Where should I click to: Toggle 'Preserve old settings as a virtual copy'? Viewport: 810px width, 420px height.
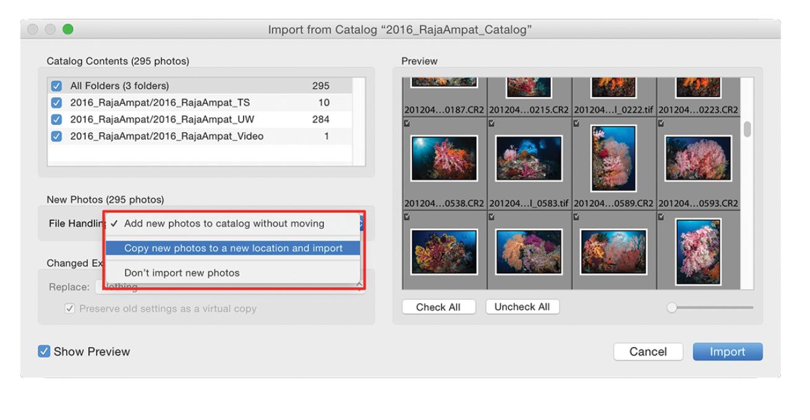[70, 309]
